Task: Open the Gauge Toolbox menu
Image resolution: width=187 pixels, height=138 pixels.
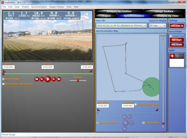Action: pos(57,7)
